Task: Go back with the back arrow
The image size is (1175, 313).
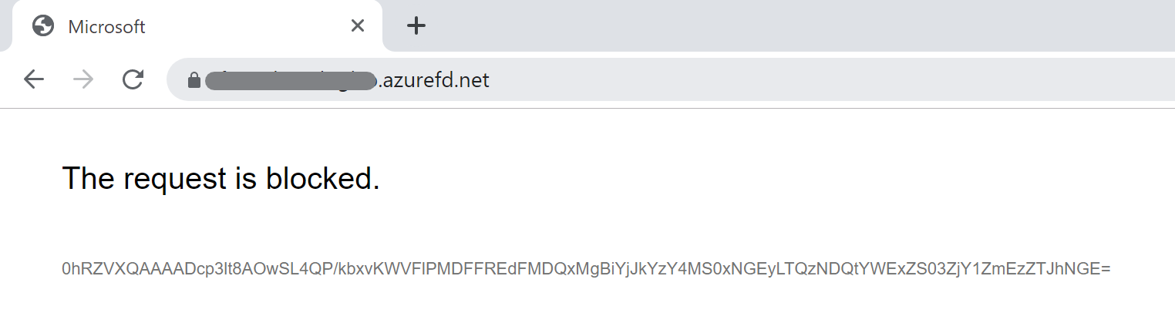Action: tap(33, 79)
